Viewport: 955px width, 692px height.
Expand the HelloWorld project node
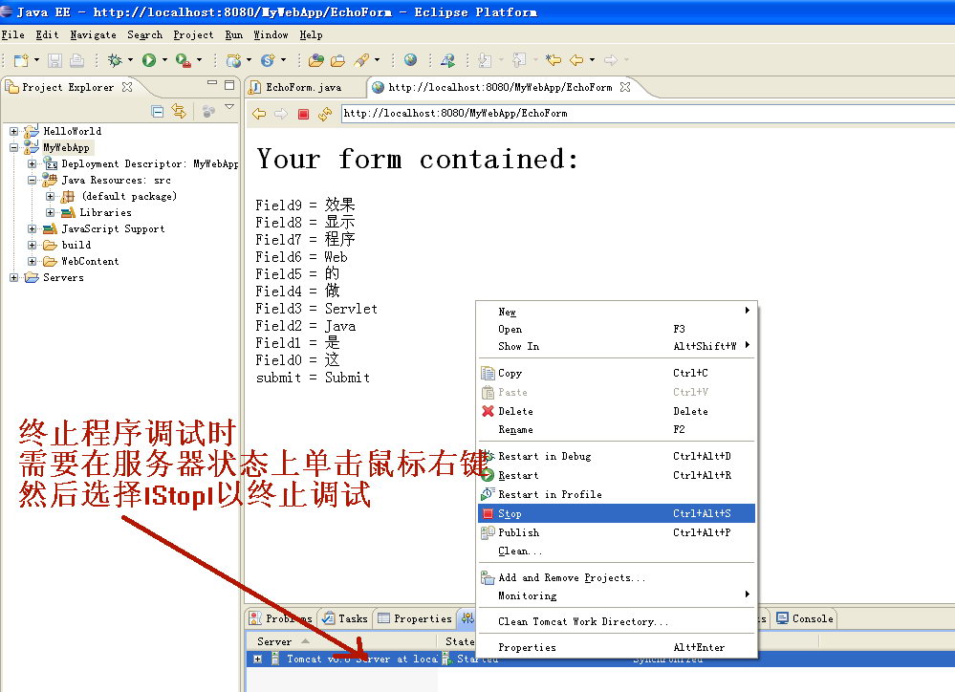[x=14, y=131]
